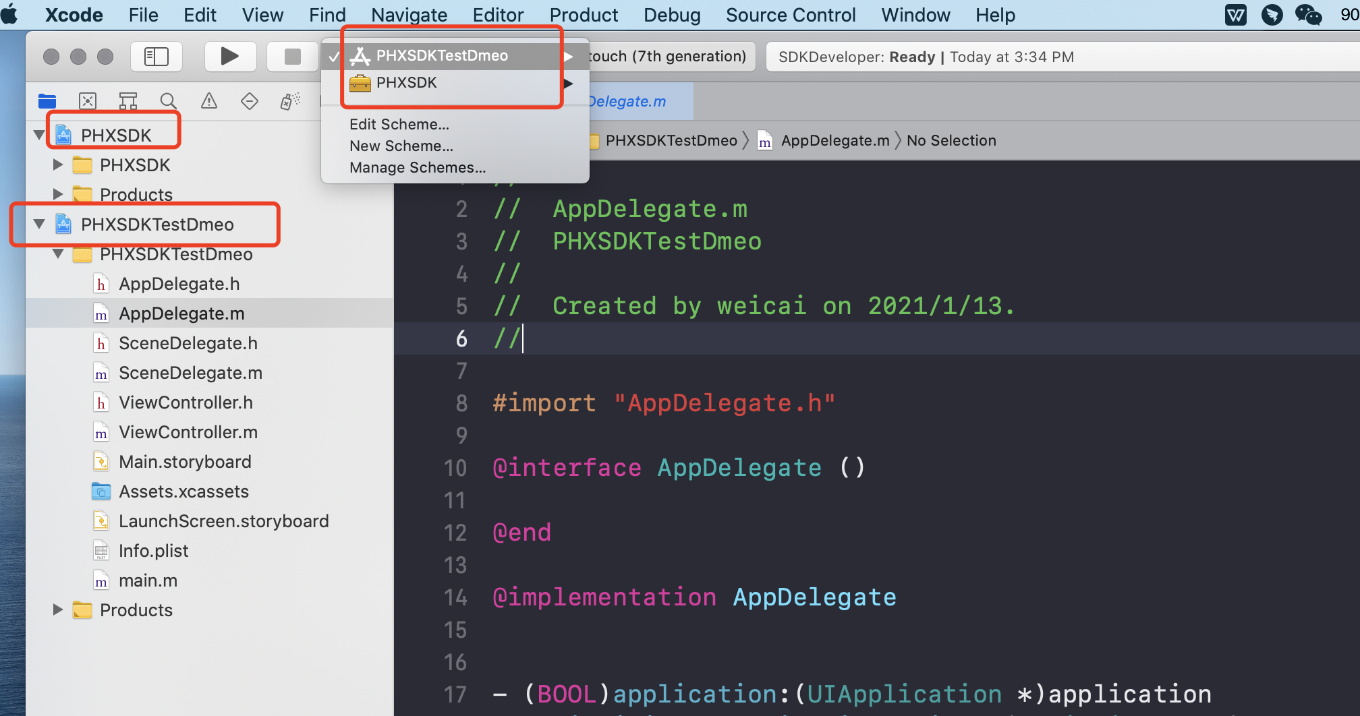The height and width of the screenshot is (716, 1360).
Task: Open the Test navigator diamond icon
Action: (250, 101)
